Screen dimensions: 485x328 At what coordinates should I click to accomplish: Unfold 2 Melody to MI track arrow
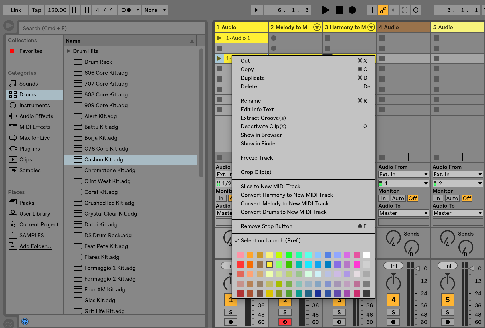[x=317, y=27]
